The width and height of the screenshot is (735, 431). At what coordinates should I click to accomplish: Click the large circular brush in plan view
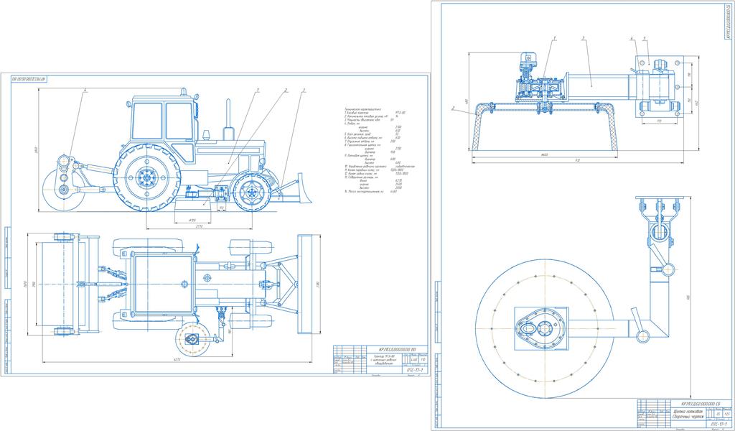(544, 328)
